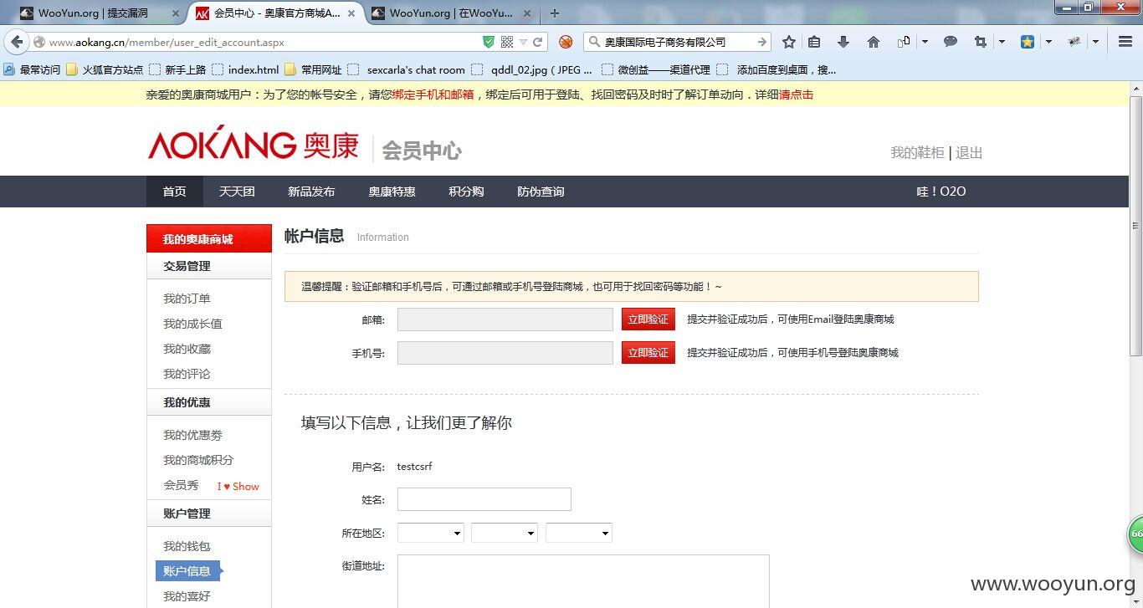The image size is (1143, 608).
Task: Open 我的订单 in the sidebar
Action: pyautogui.click(x=187, y=299)
